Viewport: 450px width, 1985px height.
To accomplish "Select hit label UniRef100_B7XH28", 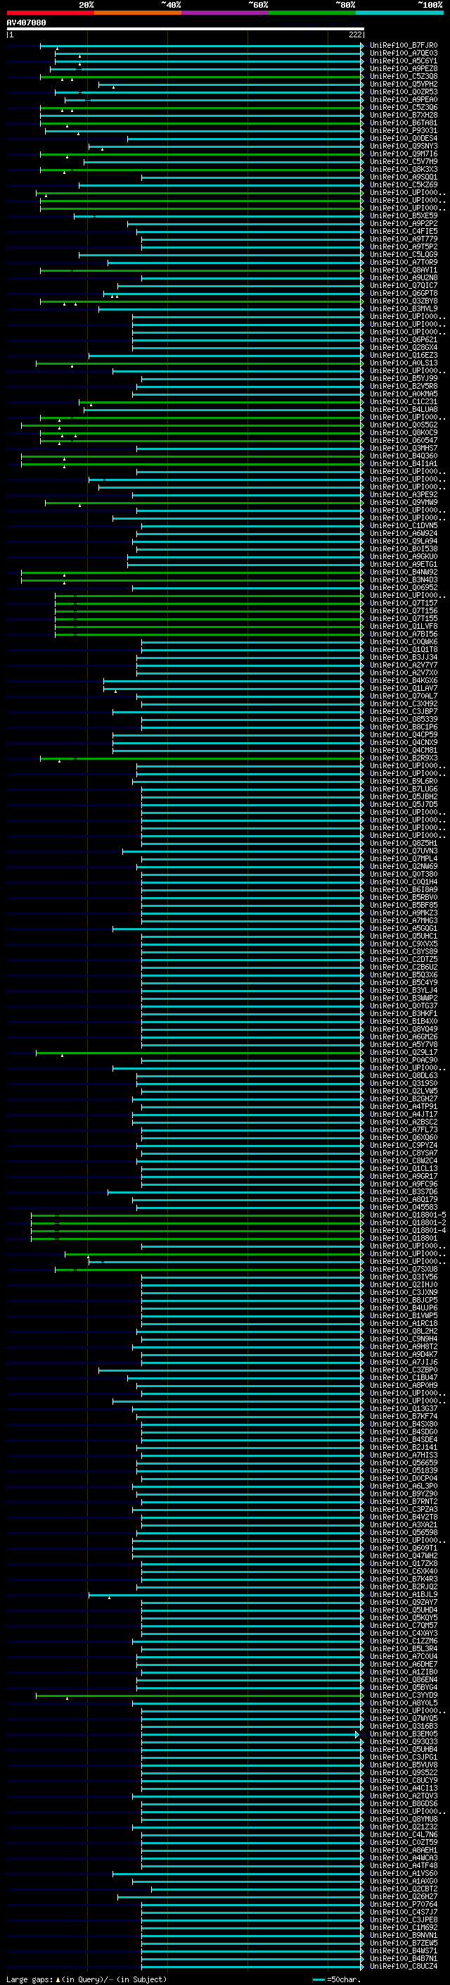I will coord(403,115).
